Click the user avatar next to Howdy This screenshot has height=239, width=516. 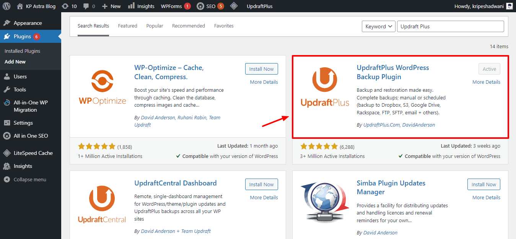tap(509, 6)
